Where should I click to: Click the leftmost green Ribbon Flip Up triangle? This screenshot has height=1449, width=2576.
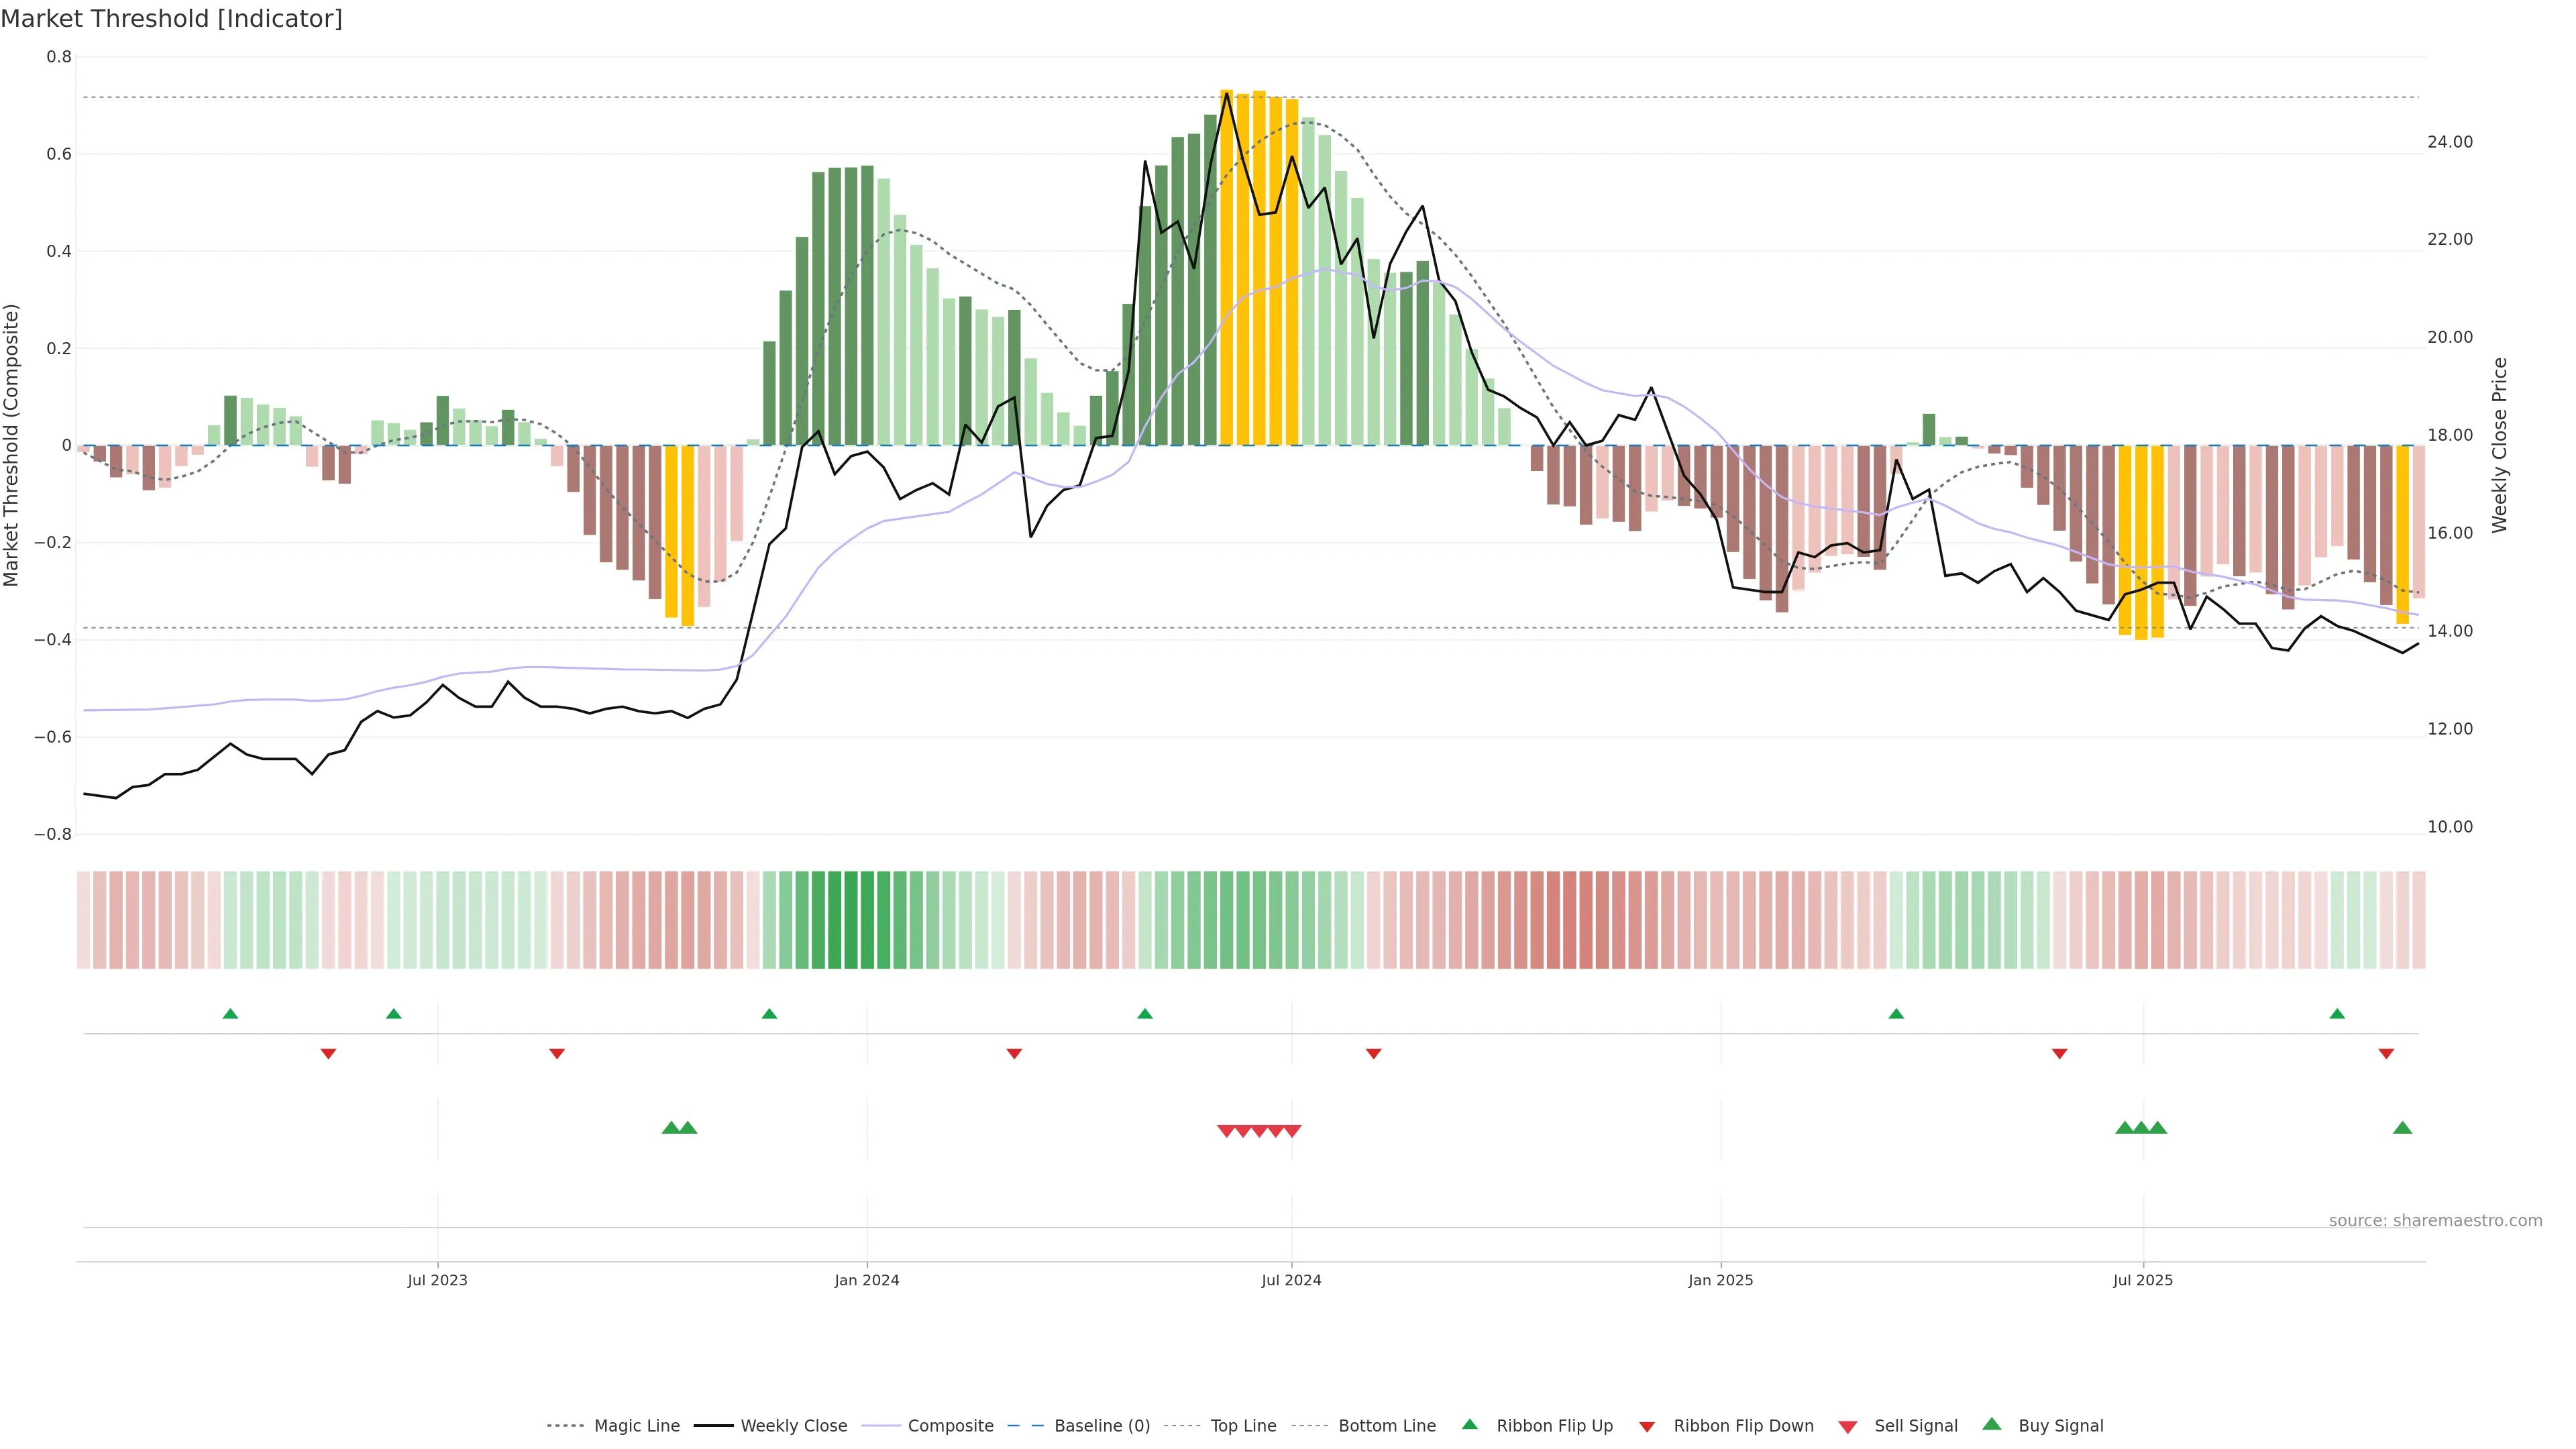click(x=230, y=1014)
